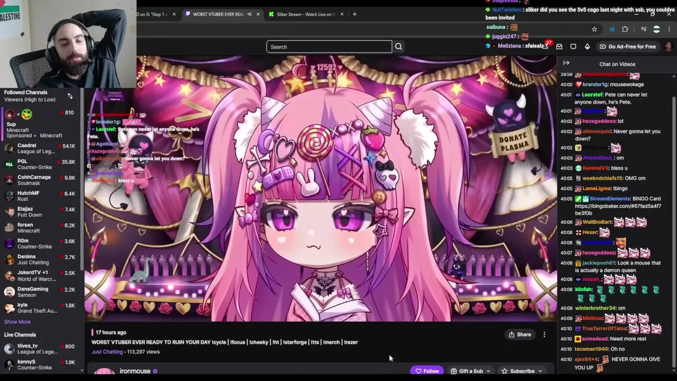
Task: Open CohhCarnage channel in sidebar
Action: [40, 180]
